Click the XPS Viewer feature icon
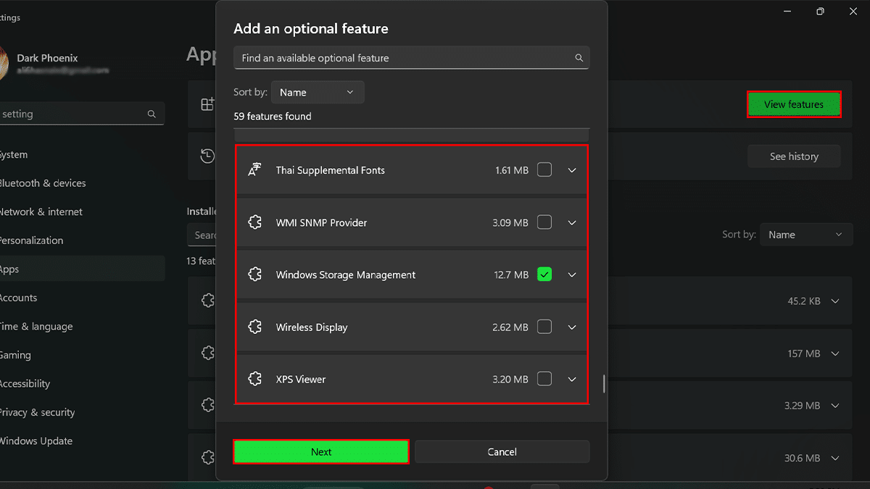 tap(254, 379)
